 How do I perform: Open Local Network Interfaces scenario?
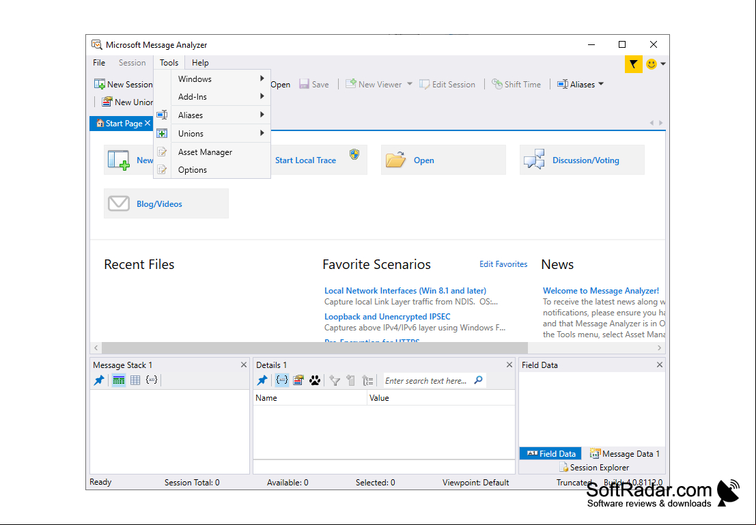coord(405,291)
